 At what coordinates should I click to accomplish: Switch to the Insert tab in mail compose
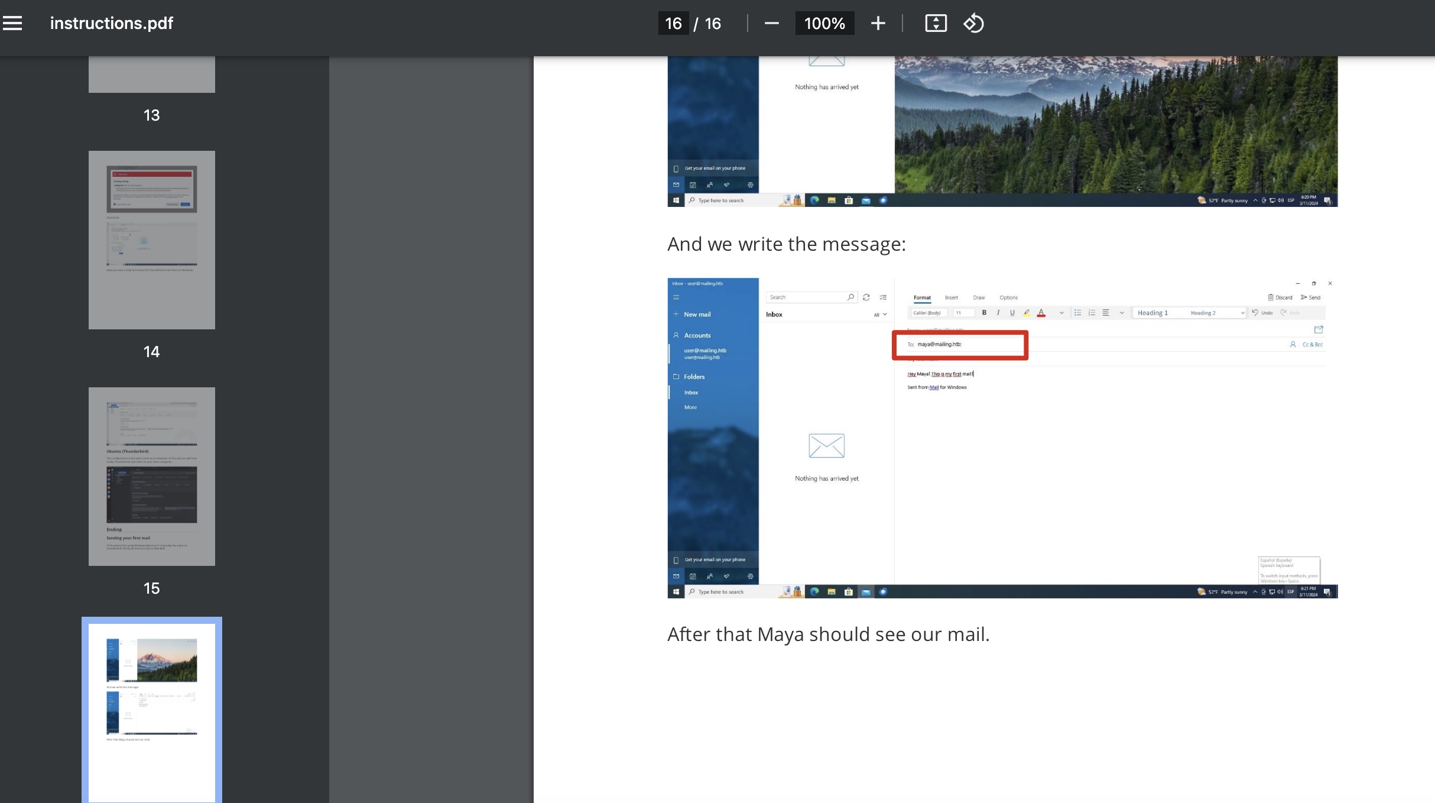tap(951, 297)
